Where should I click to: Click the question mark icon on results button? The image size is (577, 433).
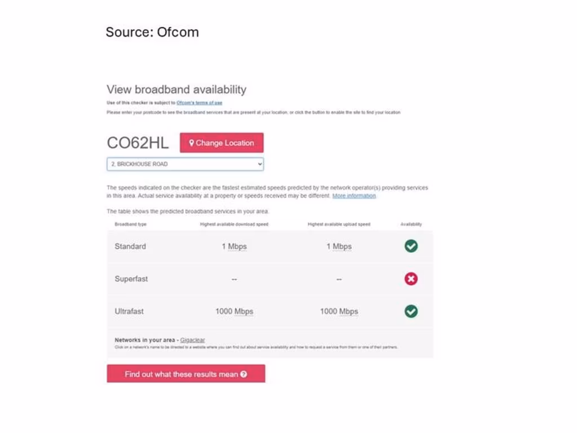click(x=243, y=374)
